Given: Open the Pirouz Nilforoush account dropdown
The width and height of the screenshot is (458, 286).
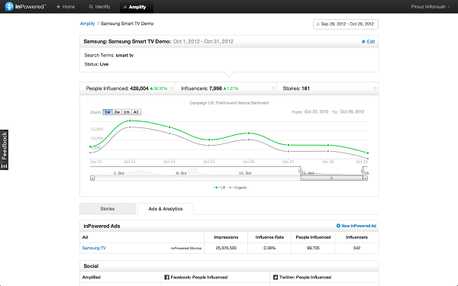Looking at the screenshot, I should pos(431,7).
